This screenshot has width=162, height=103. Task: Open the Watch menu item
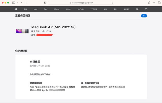(69, 9)
